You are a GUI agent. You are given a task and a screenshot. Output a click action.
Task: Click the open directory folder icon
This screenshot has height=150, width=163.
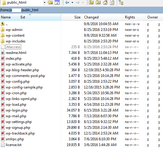coord(50,2)
